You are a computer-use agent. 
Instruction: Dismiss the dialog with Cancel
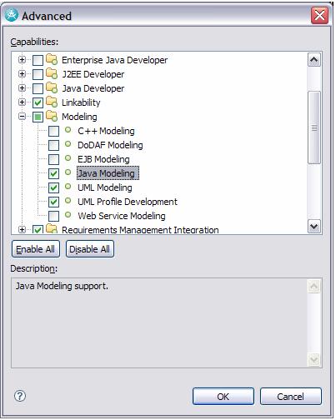[x=291, y=397]
